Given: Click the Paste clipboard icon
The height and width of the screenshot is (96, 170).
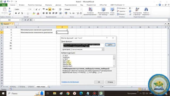Looking at the screenshot, I should 5,10.
